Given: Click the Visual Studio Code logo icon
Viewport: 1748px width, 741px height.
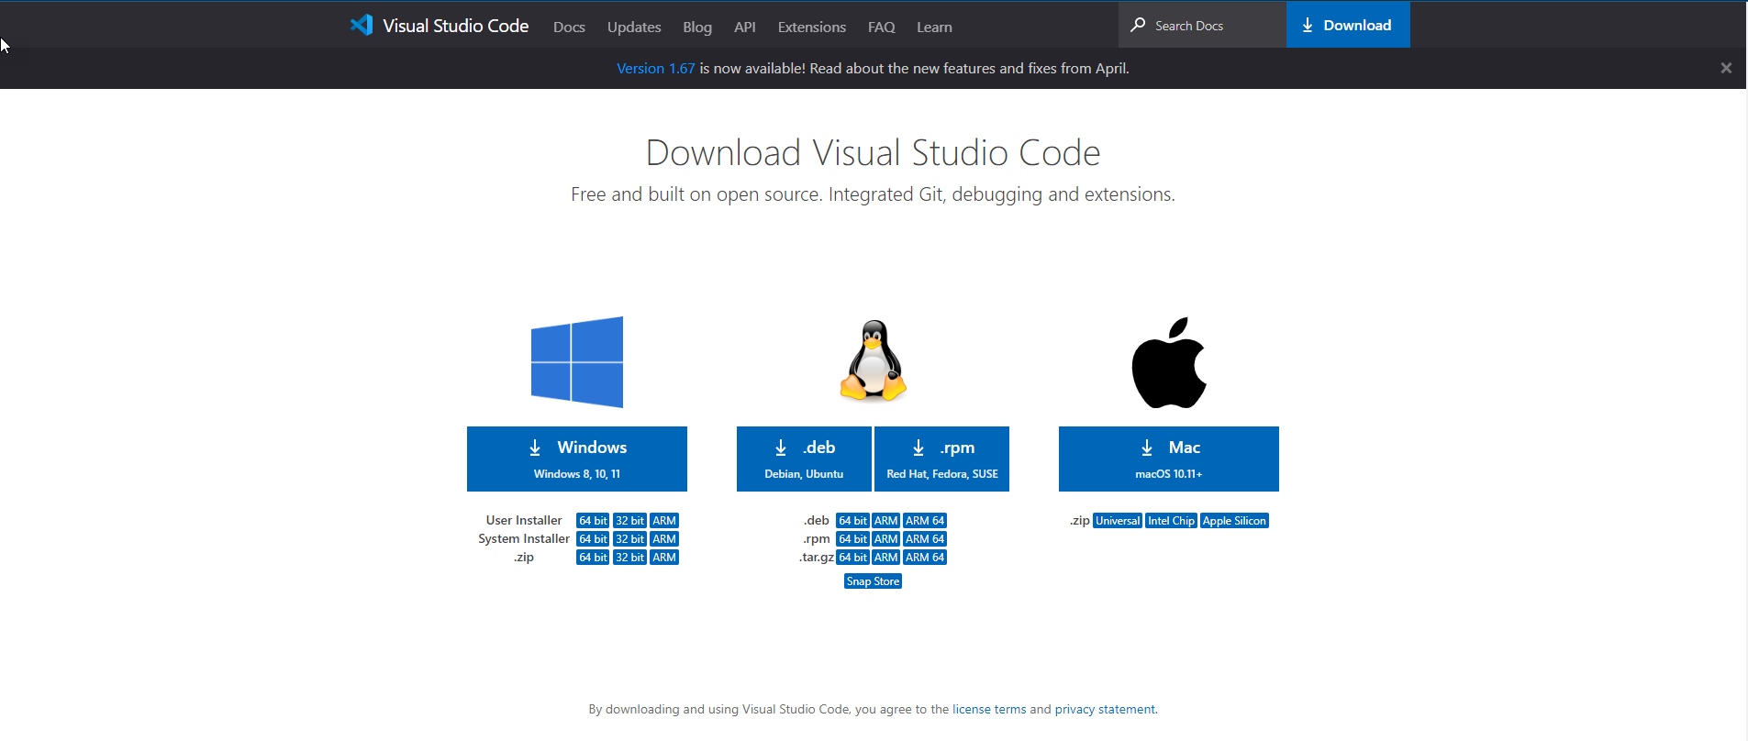Looking at the screenshot, I should (x=362, y=25).
